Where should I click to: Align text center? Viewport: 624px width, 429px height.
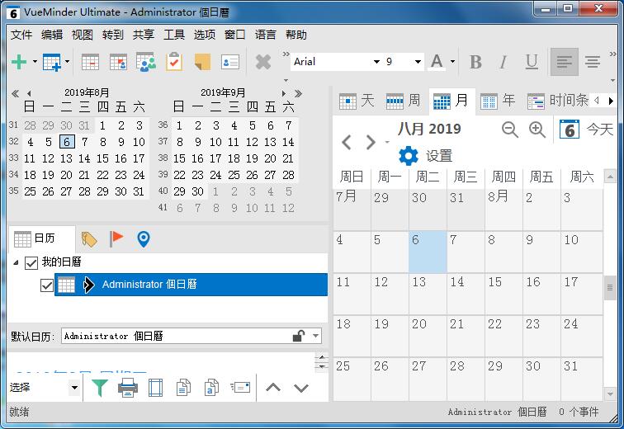coord(593,62)
